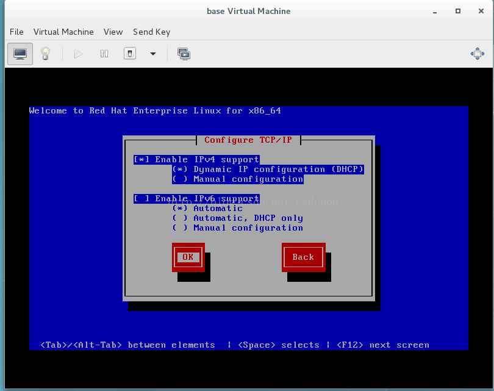
Task: Select Automatic, DHCP only option
Action: click(238, 218)
